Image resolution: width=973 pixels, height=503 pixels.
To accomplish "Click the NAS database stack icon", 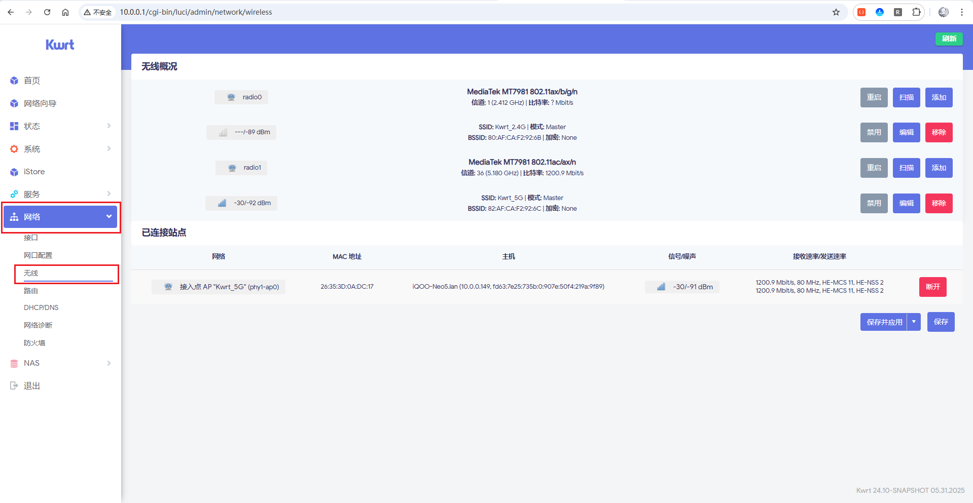I will 14,363.
